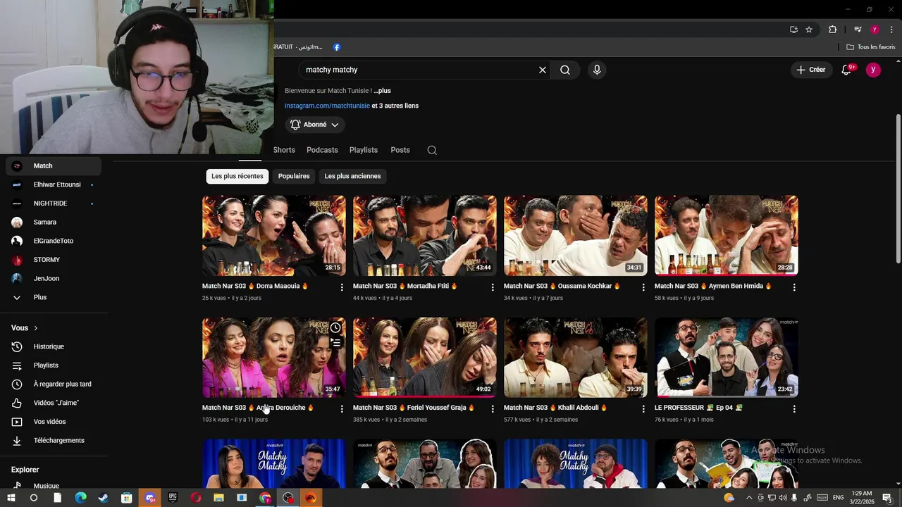Open Chrome three-dot menu
Image resolution: width=902 pixels, height=507 pixels.
891,30
